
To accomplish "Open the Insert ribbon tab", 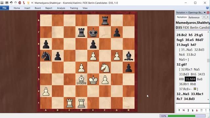I will point(27,8).
